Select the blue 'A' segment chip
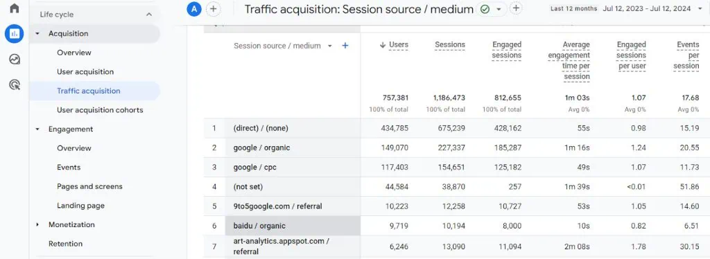Viewport: 710px width, 259px height. pos(194,9)
